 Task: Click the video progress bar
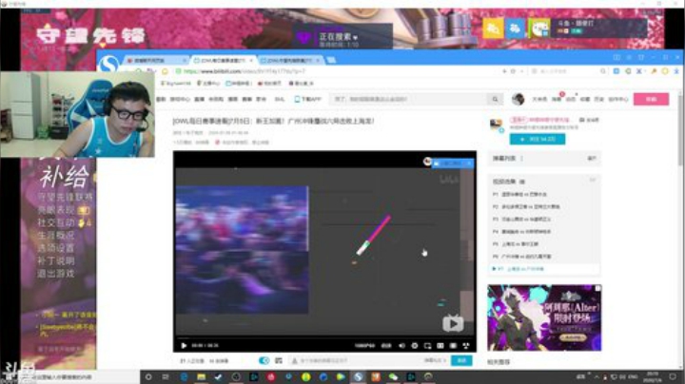(x=324, y=337)
